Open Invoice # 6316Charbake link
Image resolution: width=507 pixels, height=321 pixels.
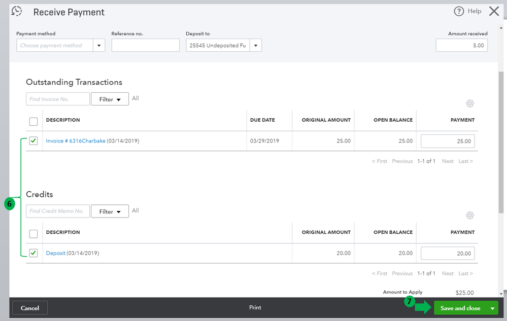[76, 141]
